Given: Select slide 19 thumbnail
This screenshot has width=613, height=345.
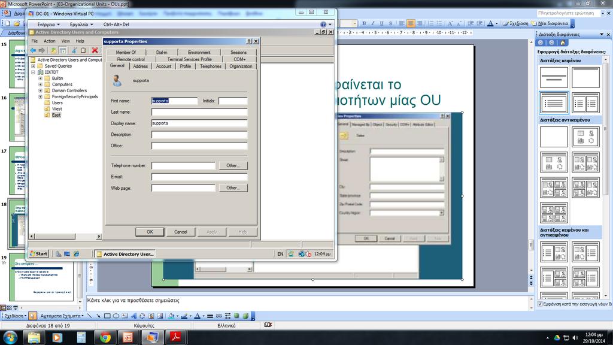Looking at the screenshot, I should coord(41,277).
